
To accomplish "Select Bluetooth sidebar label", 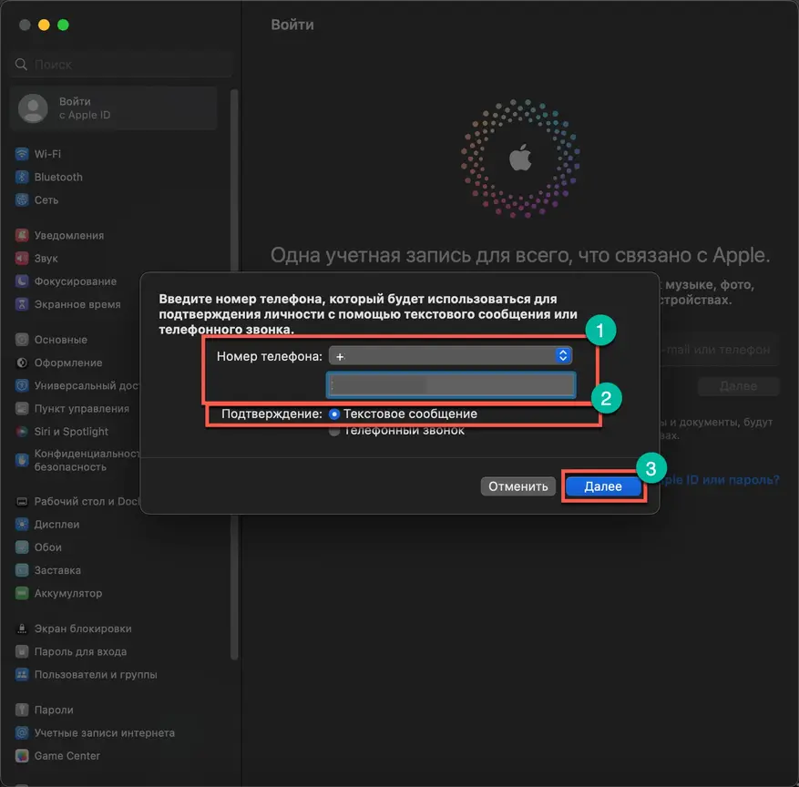I will pyautogui.click(x=58, y=177).
